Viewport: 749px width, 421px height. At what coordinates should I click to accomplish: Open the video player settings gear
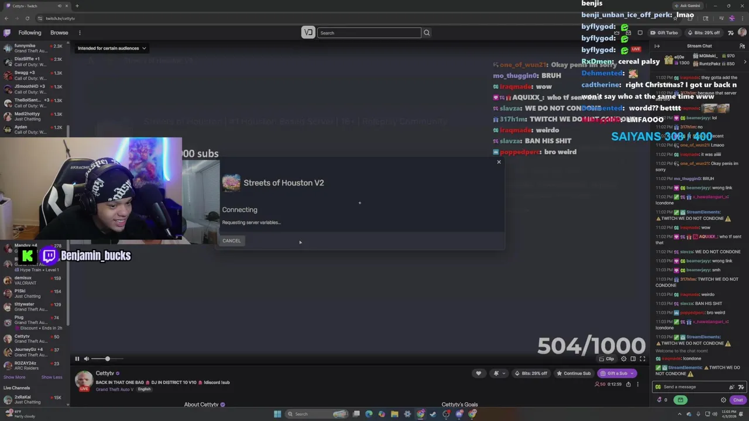(x=624, y=358)
